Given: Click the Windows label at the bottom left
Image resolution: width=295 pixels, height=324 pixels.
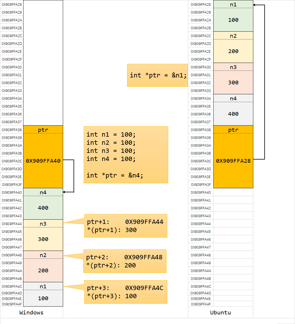Looking at the screenshot, I should pos(31,313).
